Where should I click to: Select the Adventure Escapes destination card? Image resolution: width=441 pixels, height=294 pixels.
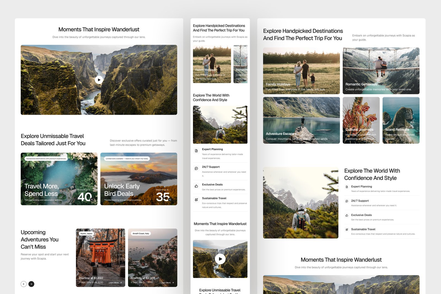click(301, 120)
